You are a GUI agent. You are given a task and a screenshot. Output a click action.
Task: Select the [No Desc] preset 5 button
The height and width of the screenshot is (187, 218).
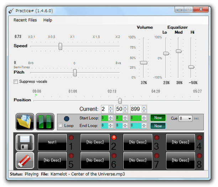click(52, 160)
